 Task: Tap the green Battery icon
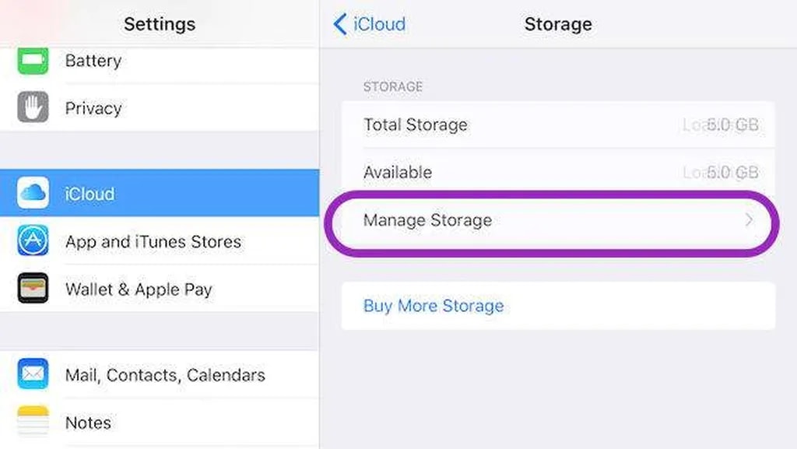33,61
